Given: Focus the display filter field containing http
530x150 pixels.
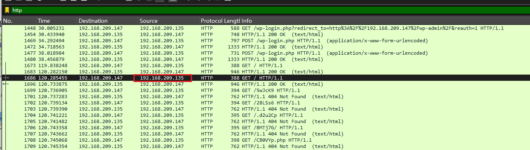Looking at the screenshot, I should point(270,10).
